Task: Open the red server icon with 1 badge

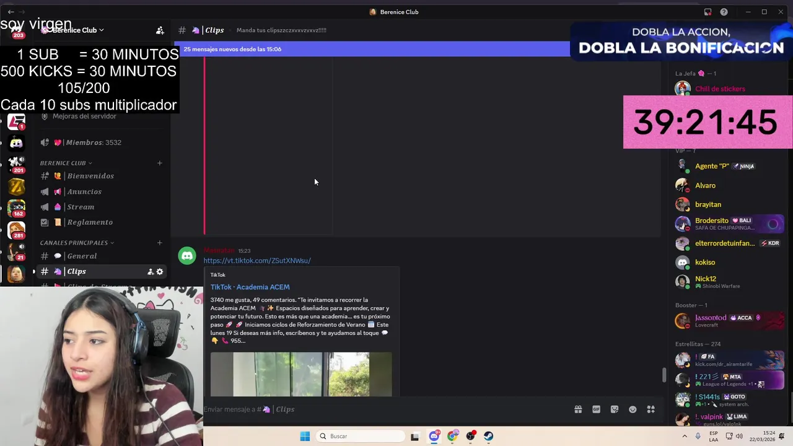Action: (16, 122)
